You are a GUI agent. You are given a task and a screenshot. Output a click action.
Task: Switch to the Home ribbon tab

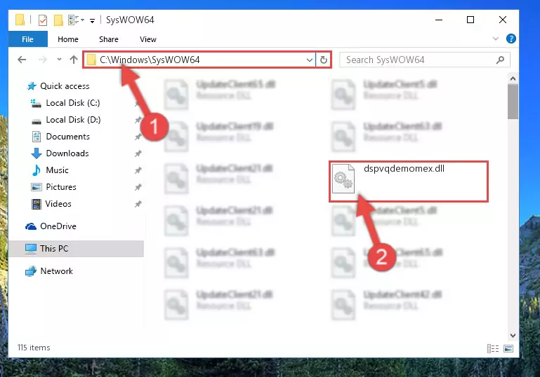click(x=68, y=39)
